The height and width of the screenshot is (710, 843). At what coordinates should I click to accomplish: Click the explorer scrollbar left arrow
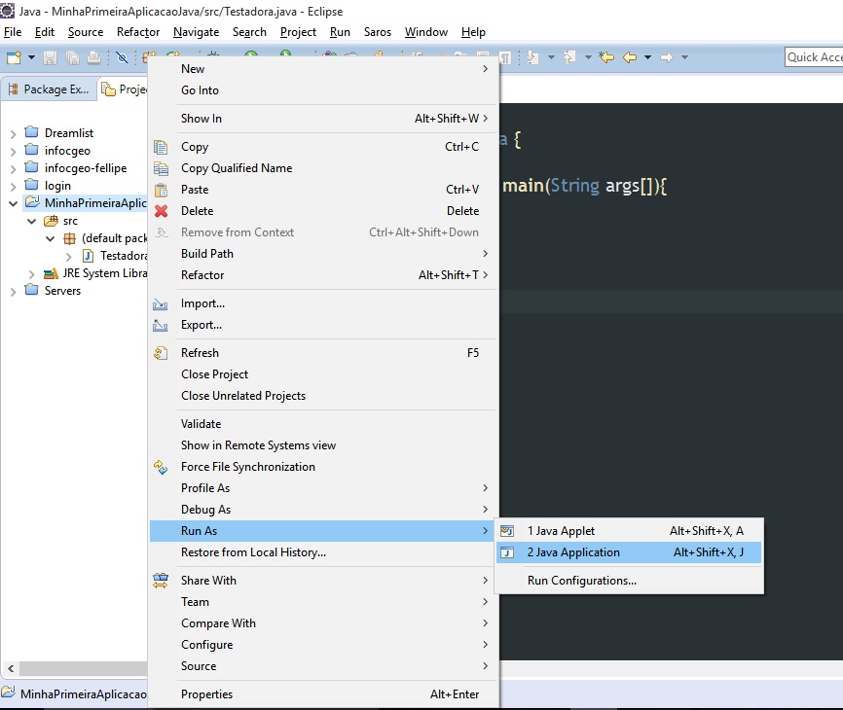(x=10, y=668)
